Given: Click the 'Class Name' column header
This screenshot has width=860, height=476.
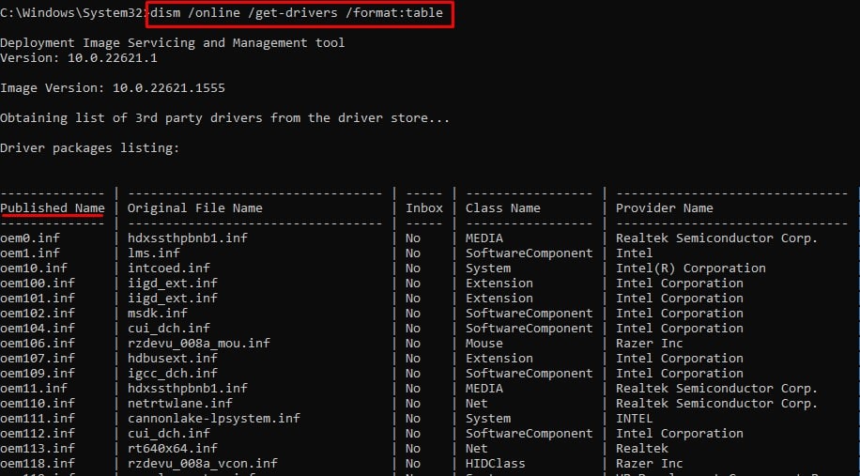Looking at the screenshot, I should pyautogui.click(x=503, y=208).
